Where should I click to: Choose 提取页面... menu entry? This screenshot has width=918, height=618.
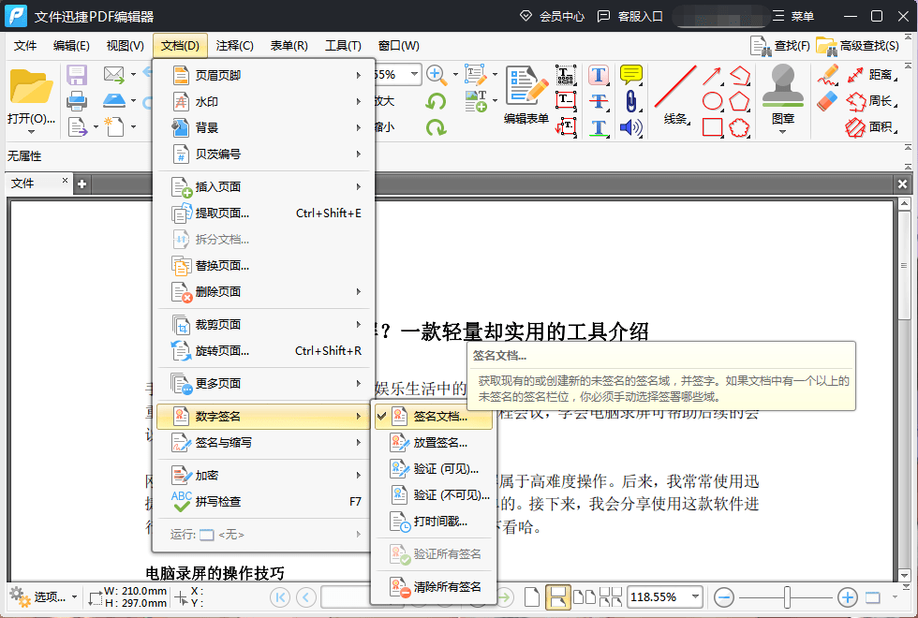(263, 213)
